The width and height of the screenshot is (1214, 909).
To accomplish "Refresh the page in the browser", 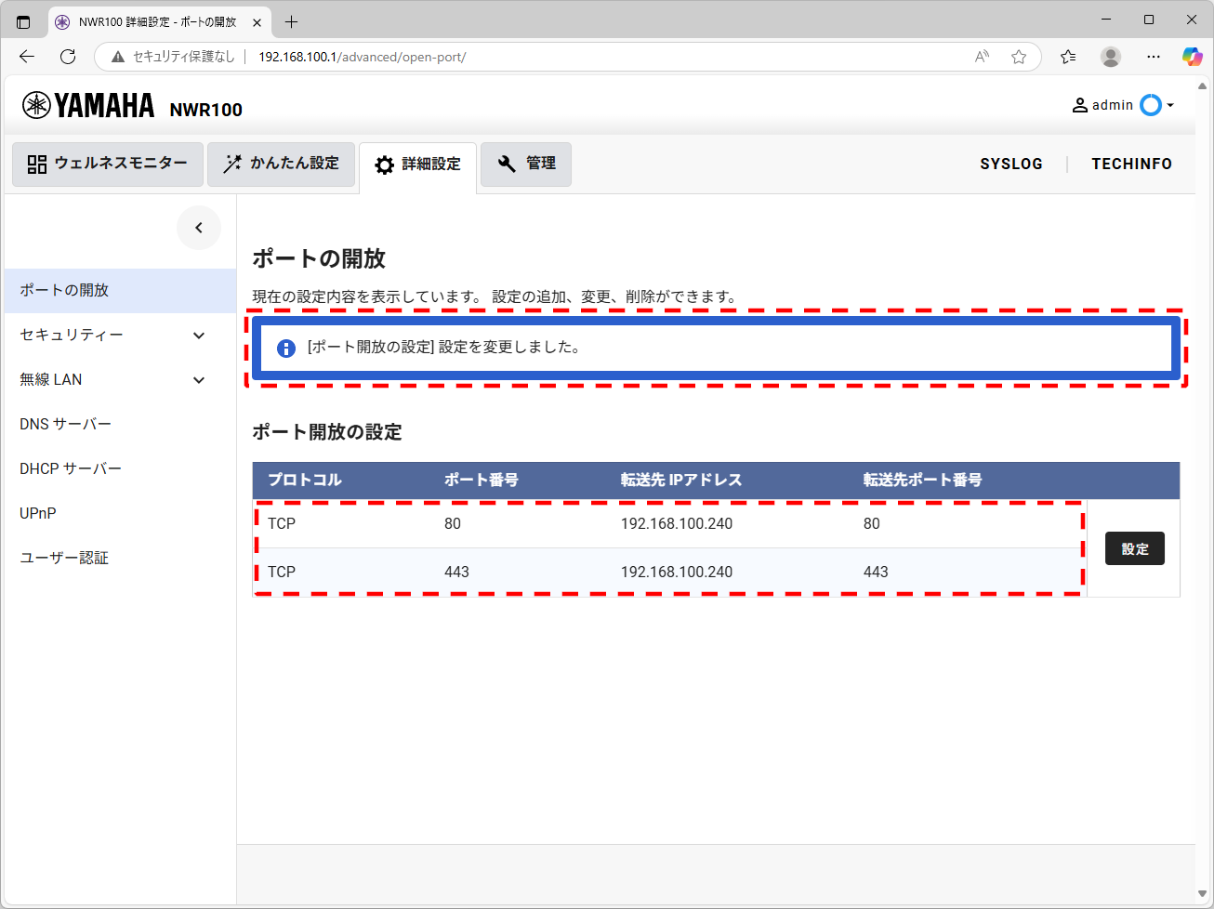I will (x=68, y=57).
